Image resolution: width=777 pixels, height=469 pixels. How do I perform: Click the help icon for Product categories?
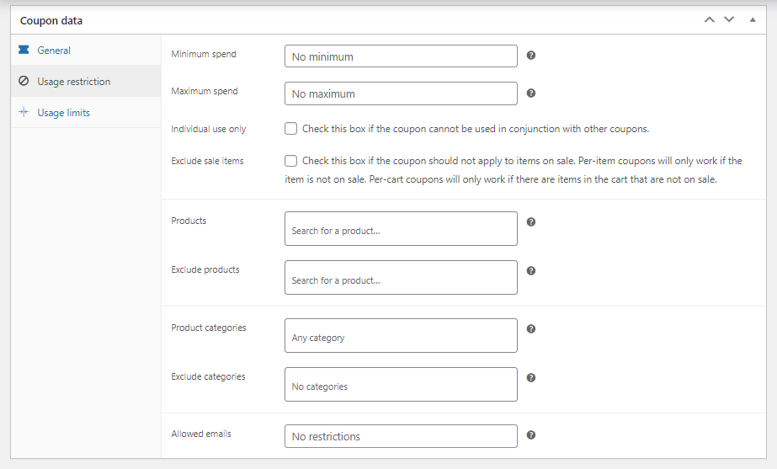(530, 328)
